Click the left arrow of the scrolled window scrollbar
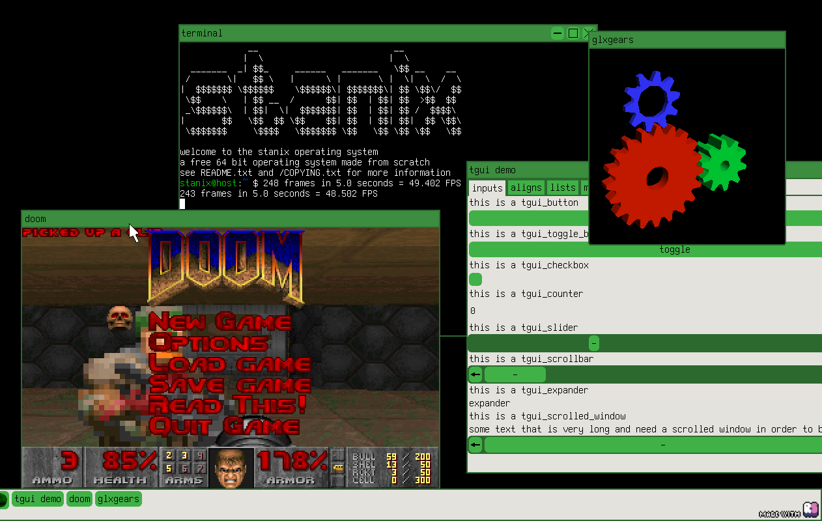This screenshot has height=521, width=822. click(475, 445)
